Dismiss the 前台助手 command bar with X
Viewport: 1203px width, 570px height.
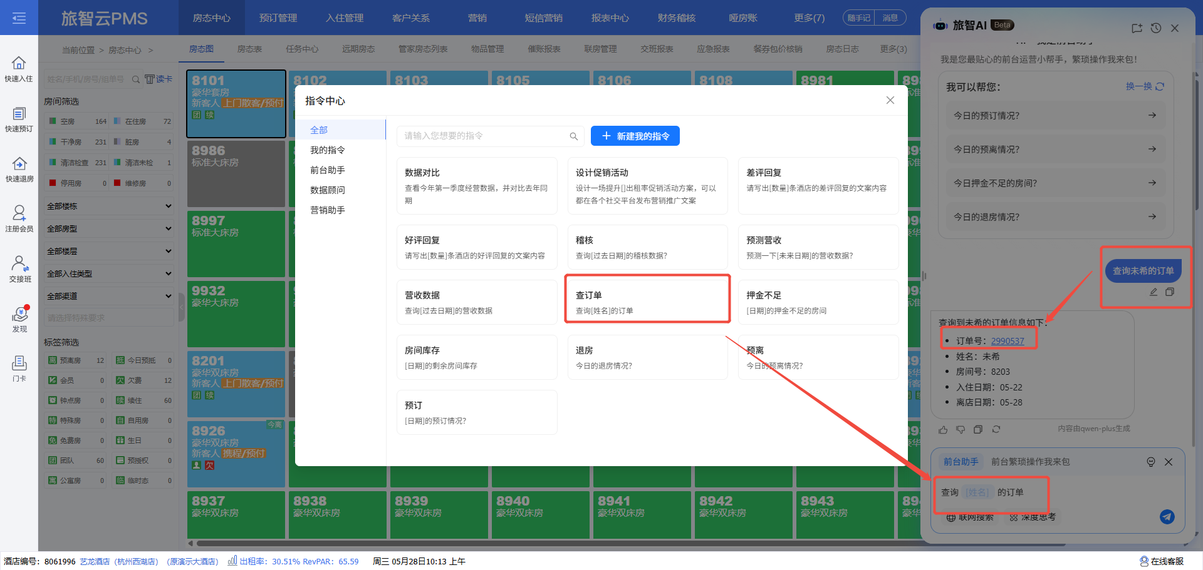point(1169,462)
